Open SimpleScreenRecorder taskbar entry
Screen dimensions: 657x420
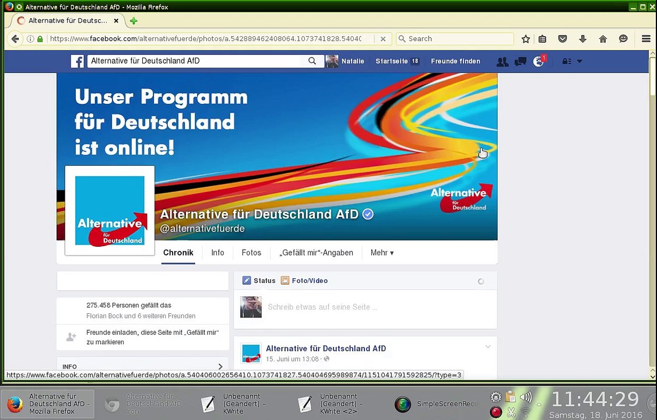[436, 404]
